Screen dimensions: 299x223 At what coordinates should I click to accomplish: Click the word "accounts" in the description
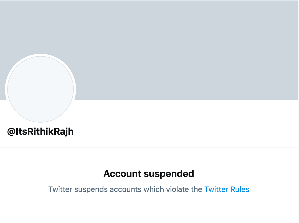(126, 189)
